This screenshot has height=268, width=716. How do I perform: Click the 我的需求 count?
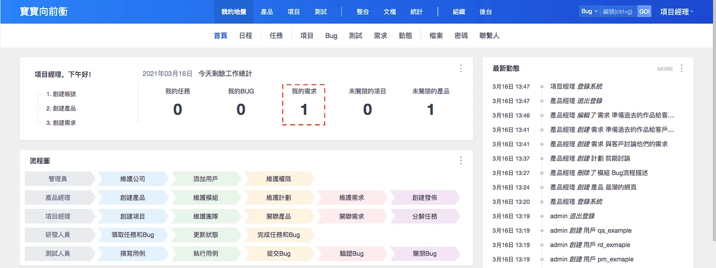(304, 109)
